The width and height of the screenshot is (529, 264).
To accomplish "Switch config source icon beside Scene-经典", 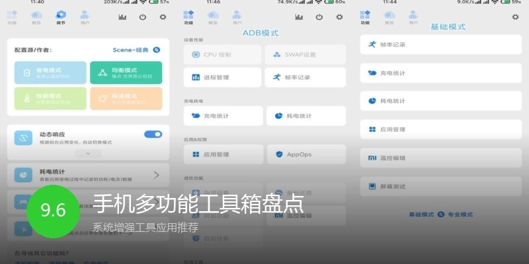I will (157, 50).
